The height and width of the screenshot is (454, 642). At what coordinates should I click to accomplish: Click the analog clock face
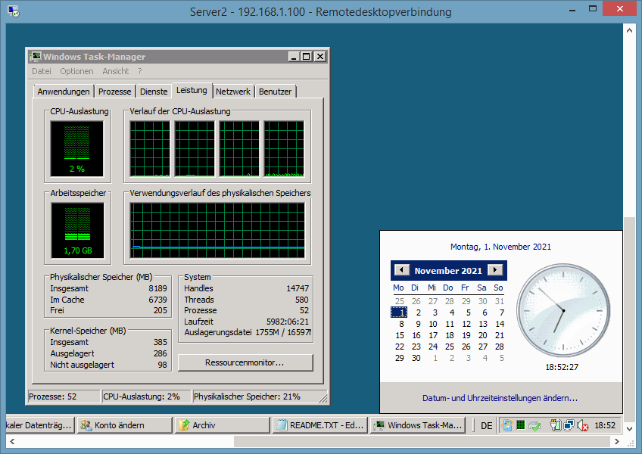coord(563,311)
